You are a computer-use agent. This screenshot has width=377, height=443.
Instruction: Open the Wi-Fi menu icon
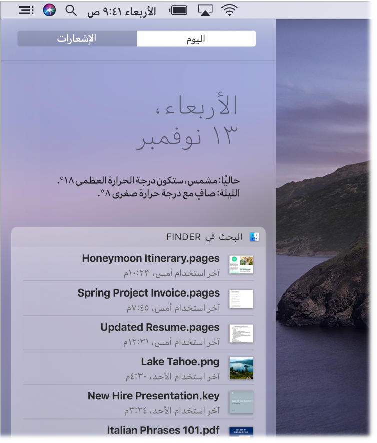pyautogui.click(x=229, y=10)
